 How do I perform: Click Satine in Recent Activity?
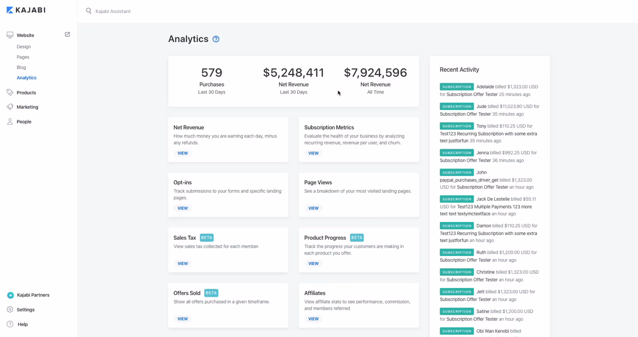point(482,312)
